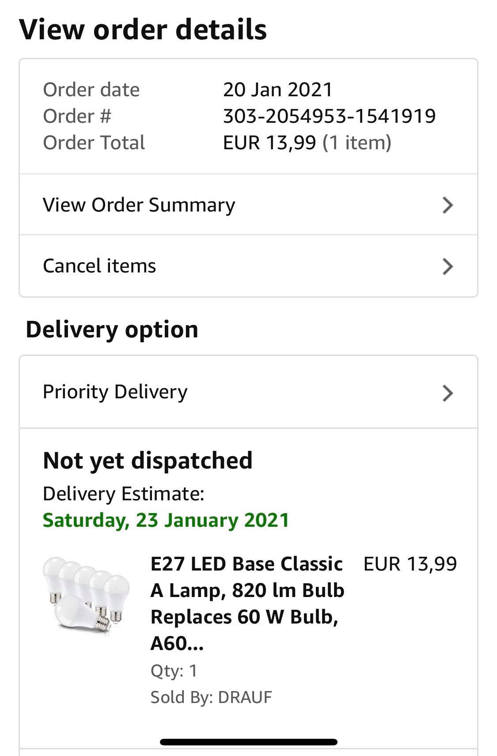Select the Cancel items option
The image size is (497, 756).
tap(99, 266)
